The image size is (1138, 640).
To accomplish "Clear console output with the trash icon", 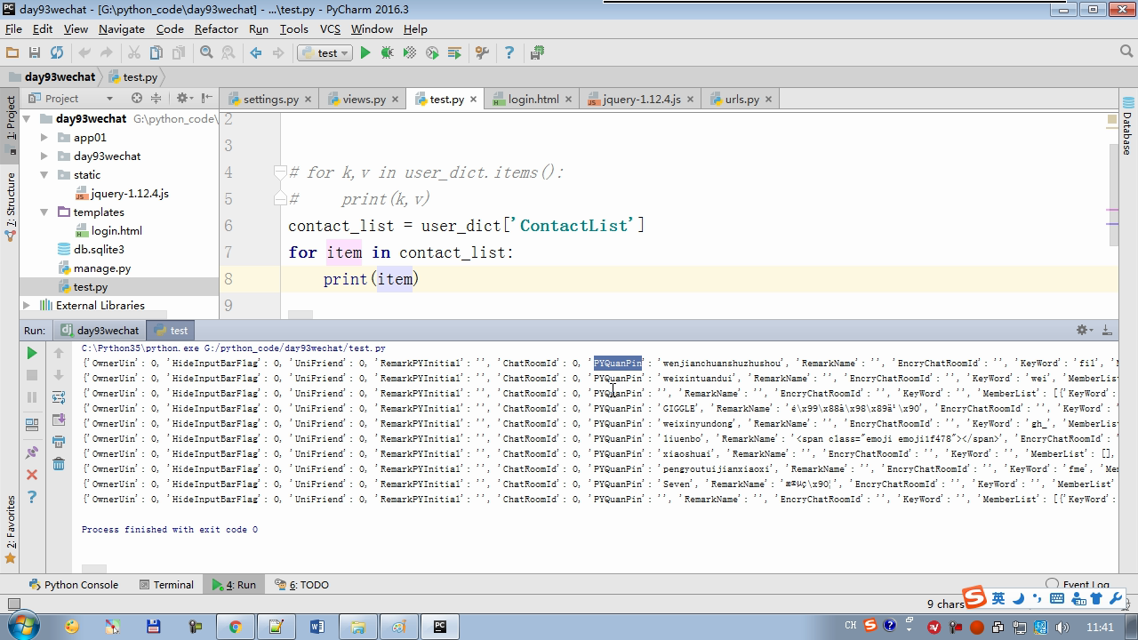I will pos(59,464).
